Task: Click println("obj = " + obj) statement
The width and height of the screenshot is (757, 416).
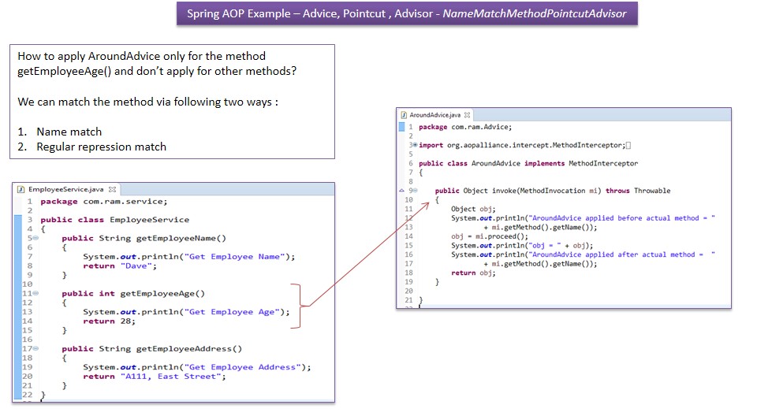Action: pyautogui.click(x=522, y=246)
